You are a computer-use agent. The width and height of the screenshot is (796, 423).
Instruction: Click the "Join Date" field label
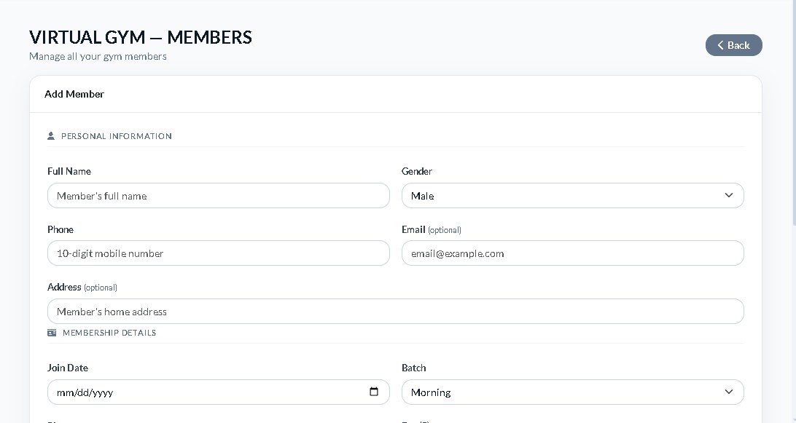click(x=68, y=368)
